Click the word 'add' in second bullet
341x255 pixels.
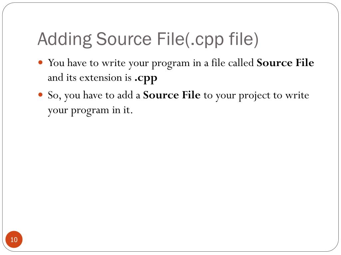pyautogui.click(x=125, y=95)
